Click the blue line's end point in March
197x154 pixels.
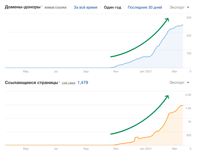tap(183, 25)
